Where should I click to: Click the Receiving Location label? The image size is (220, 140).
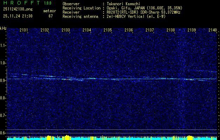pyautogui.click(x=81, y=8)
